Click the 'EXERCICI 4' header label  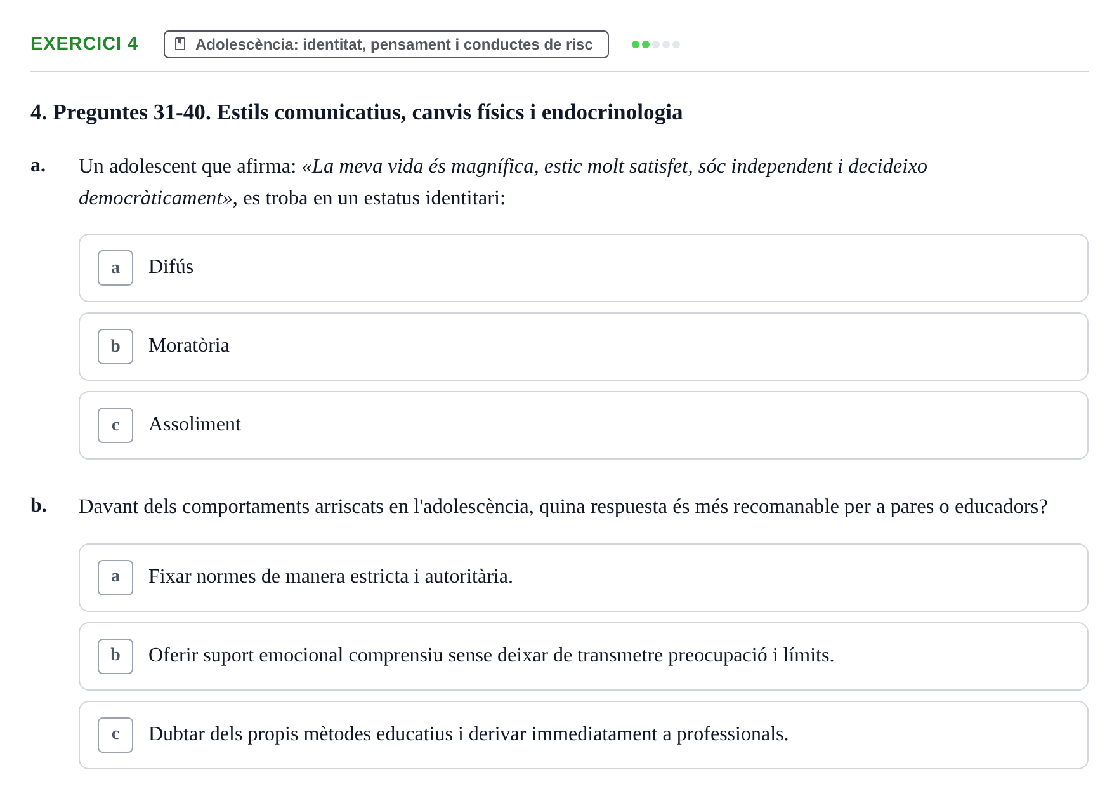84,44
